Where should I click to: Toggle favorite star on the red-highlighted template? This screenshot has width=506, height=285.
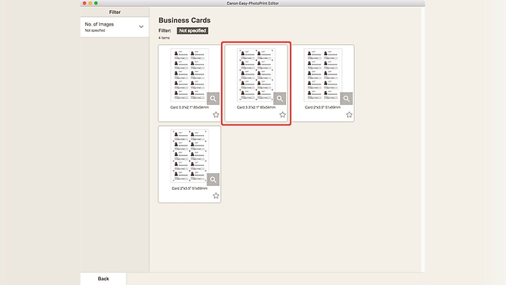[282, 115]
